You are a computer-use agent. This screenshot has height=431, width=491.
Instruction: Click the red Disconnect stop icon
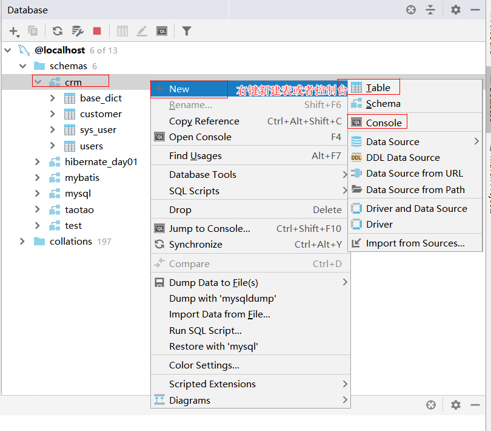(97, 31)
